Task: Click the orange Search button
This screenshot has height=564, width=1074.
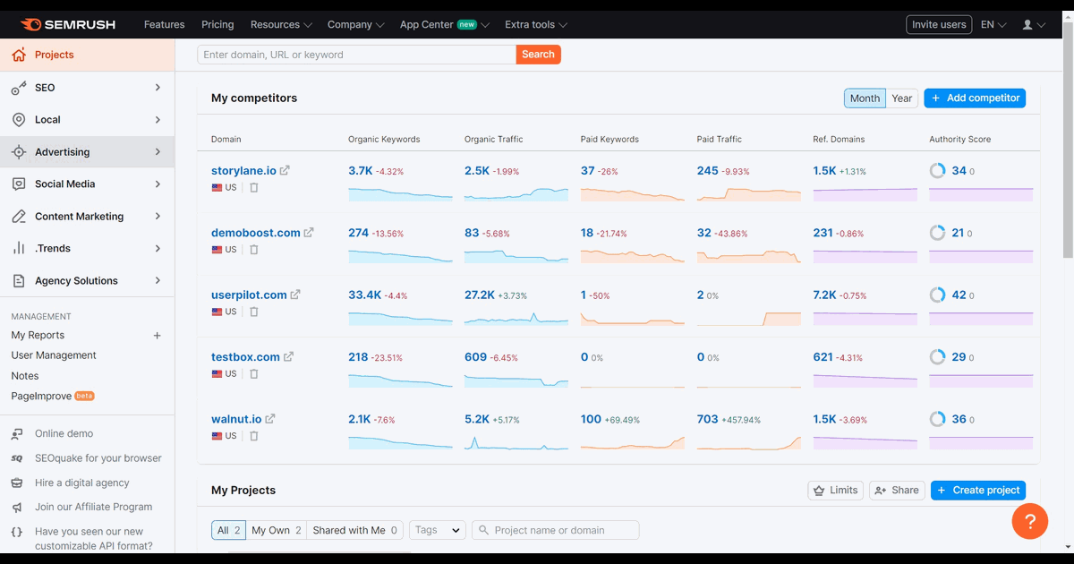Action: click(x=539, y=55)
